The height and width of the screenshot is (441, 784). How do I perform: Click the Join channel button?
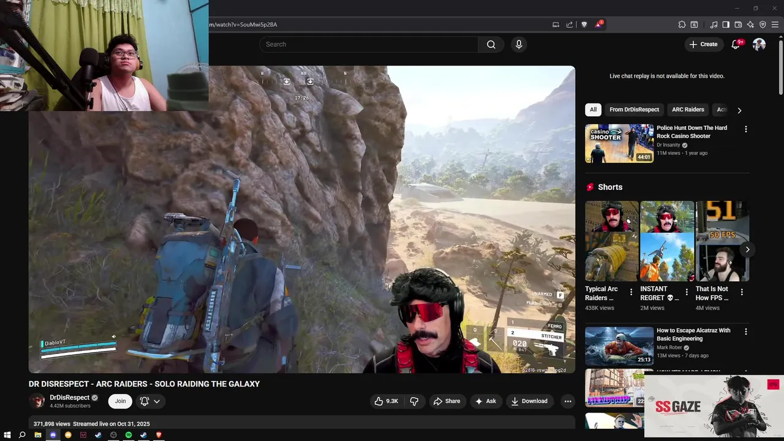[120, 401]
